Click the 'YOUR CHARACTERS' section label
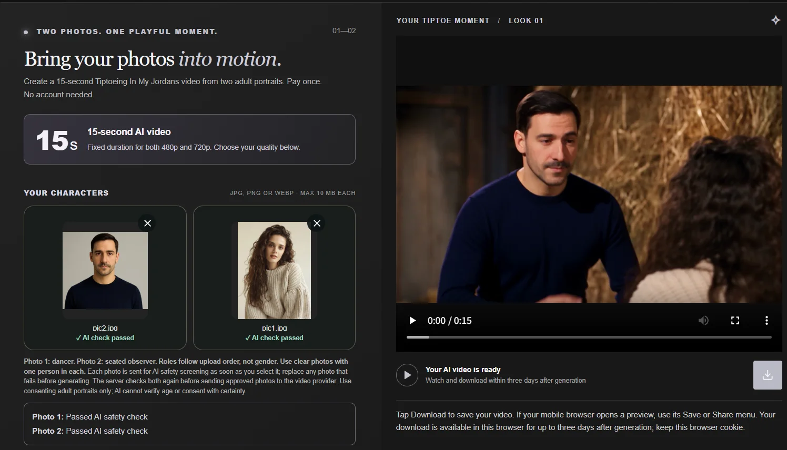Image resolution: width=787 pixels, height=450 pixels. tap(66, 193)
